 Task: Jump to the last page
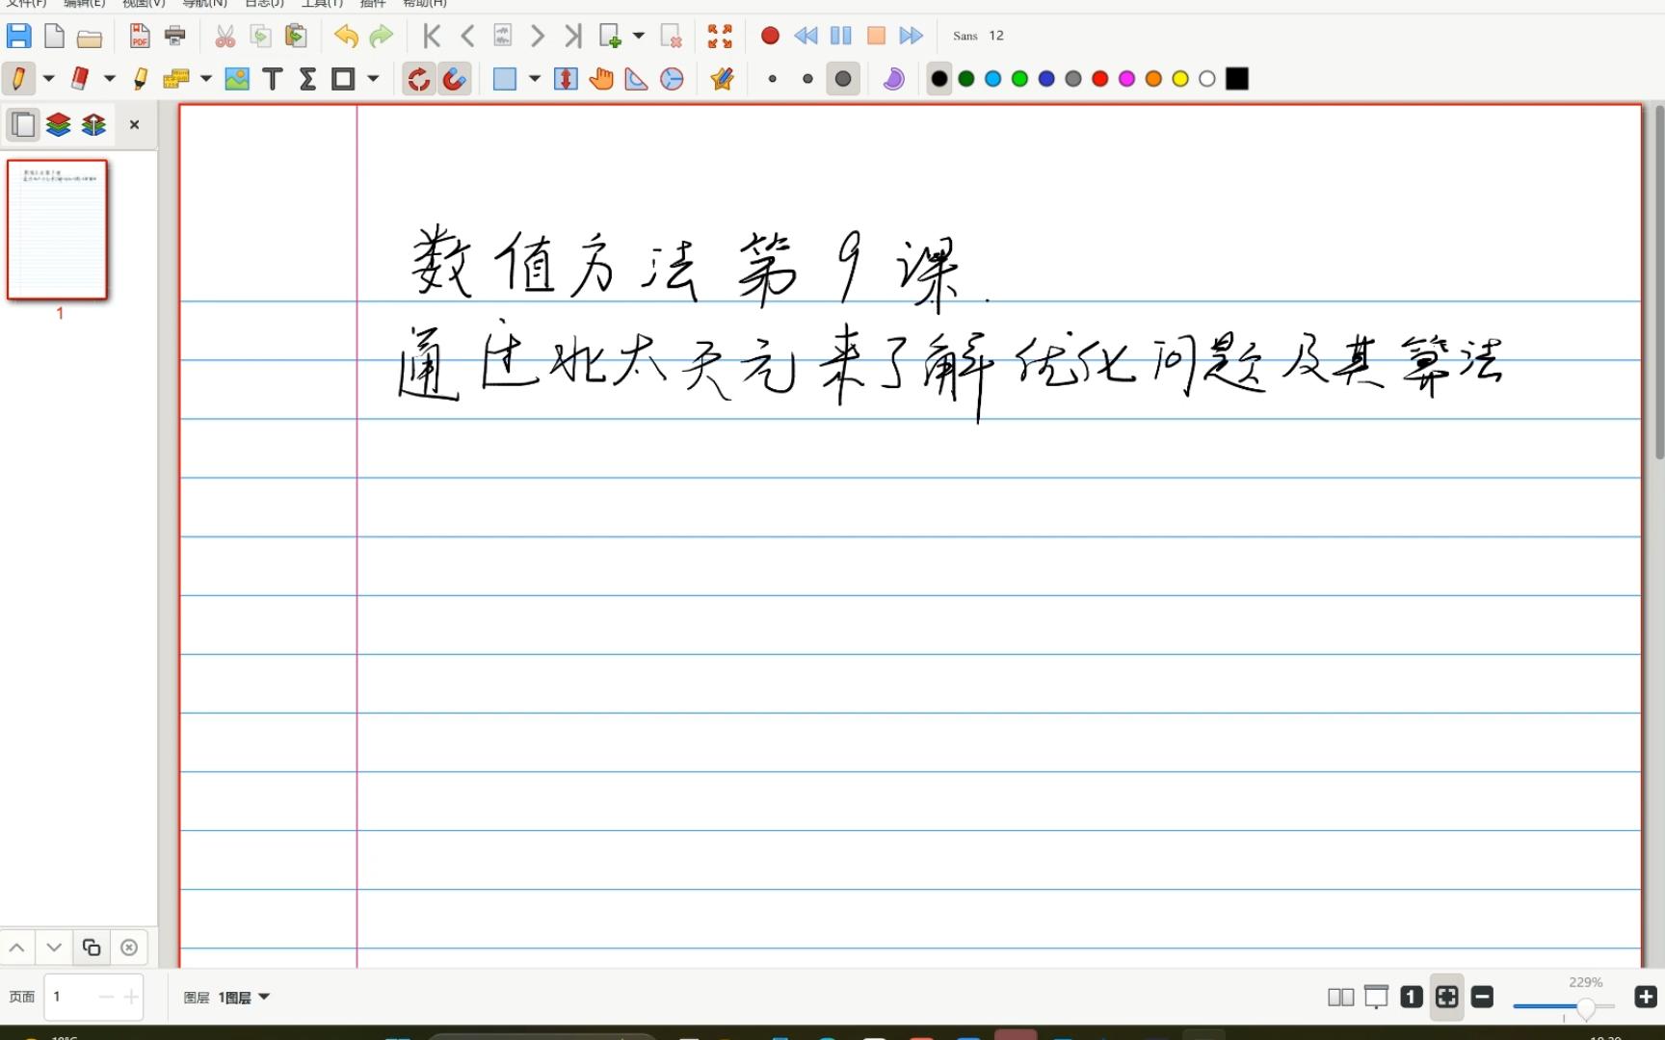[x=573, y=37]
